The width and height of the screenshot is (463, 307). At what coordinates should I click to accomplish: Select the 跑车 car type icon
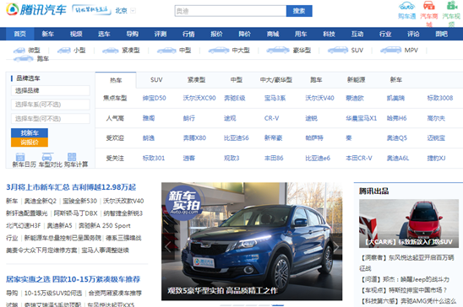point(24,59)
